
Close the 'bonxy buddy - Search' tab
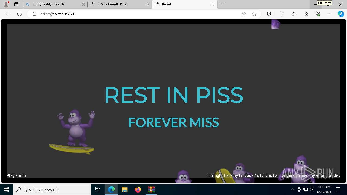click(x=83, y=4)
